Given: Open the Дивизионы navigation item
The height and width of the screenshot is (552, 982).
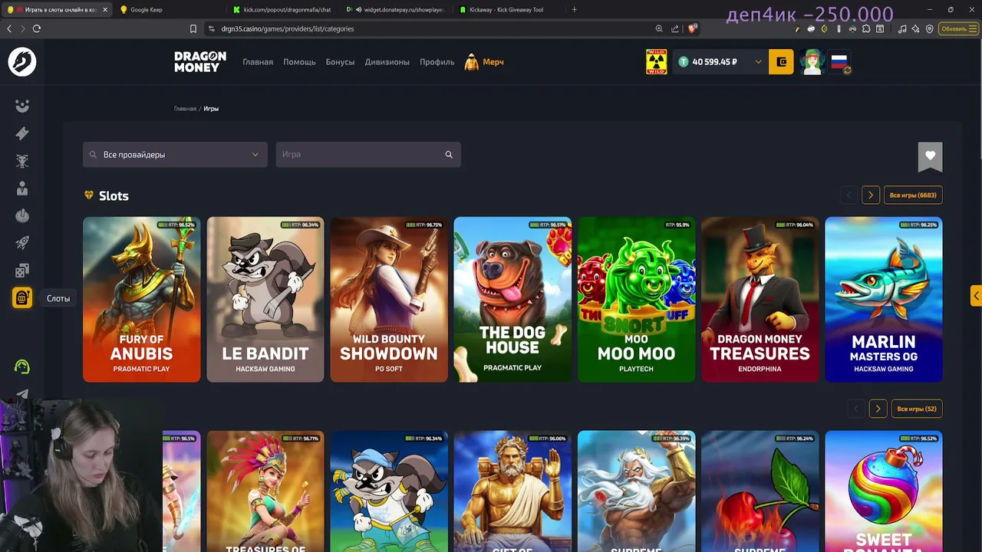Looking at the screenshot, I should pos(387,62).
